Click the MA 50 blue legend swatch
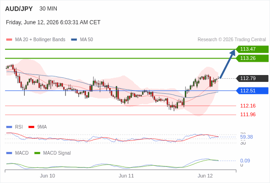The height and width of the screenshot is (183, 270). point(74,40)
